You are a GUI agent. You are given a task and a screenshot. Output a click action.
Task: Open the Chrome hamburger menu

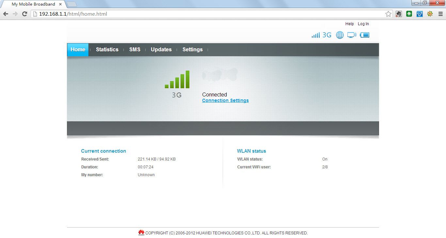coord(440,14)
